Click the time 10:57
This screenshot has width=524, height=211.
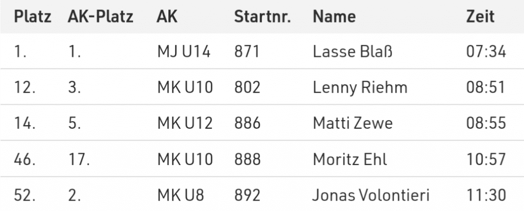tap(486, 159)
